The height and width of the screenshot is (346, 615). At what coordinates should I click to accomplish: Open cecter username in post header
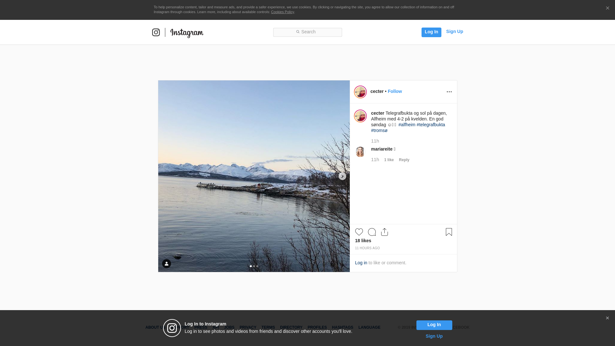point(377,91)
